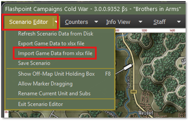The image size is (189, 121).
Task: Choose Export Game Data to xlsx file
Action: [x=51, y=43]
